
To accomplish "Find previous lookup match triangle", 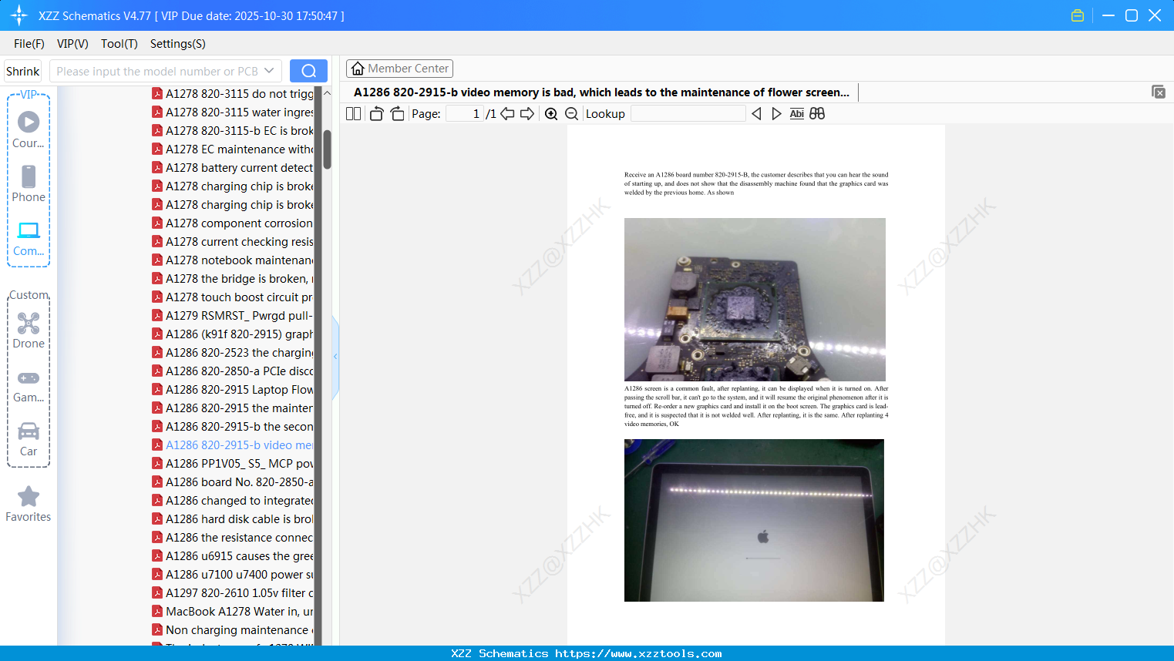I will (756, 114).
